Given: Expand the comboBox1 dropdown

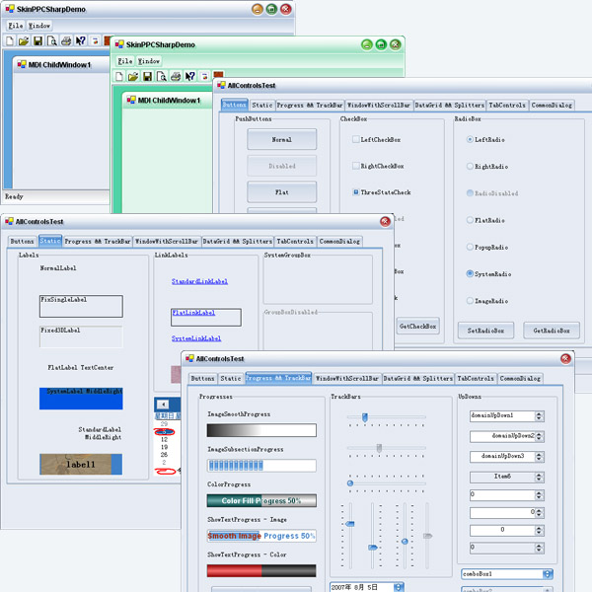Looking at the screenshot, I should click(548, 573).
